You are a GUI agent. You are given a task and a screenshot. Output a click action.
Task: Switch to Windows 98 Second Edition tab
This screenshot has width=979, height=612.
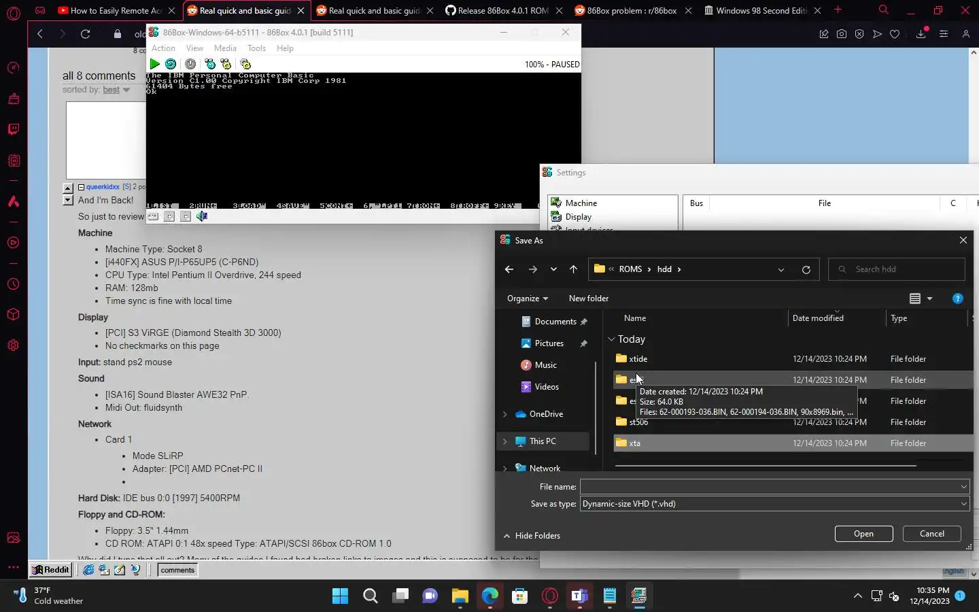point(760,10)
